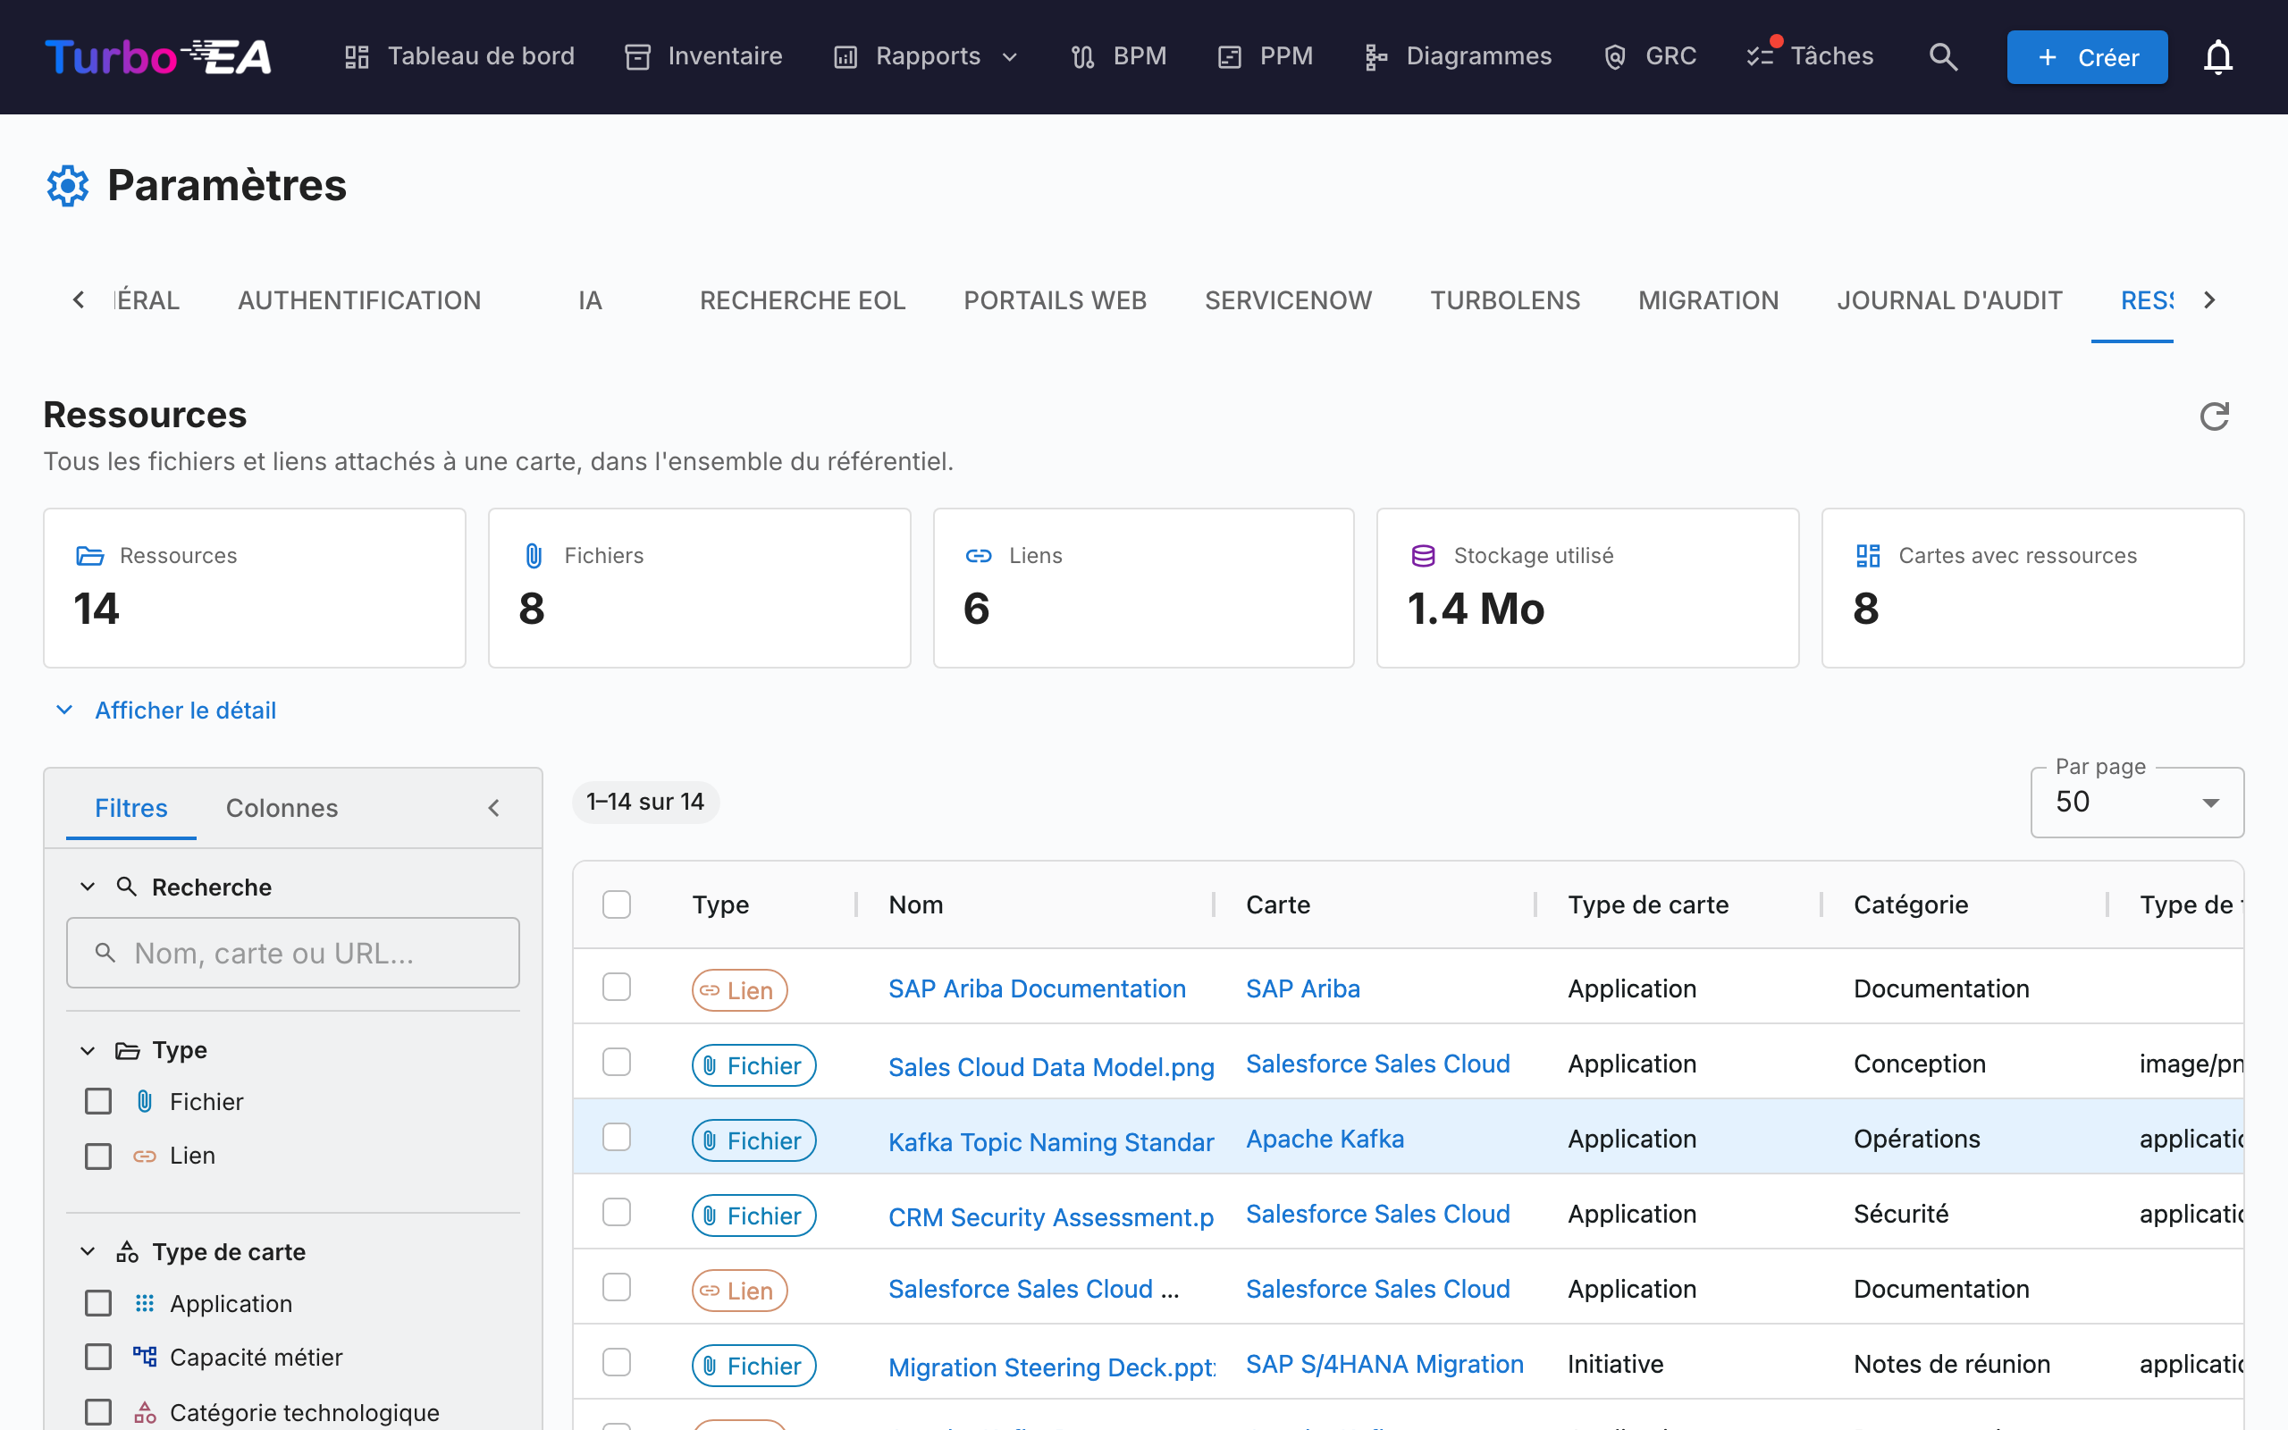Click the Stockage utilisé database icon
The width and height of the screenshot is (2288, 1430).
[1423, 556]
